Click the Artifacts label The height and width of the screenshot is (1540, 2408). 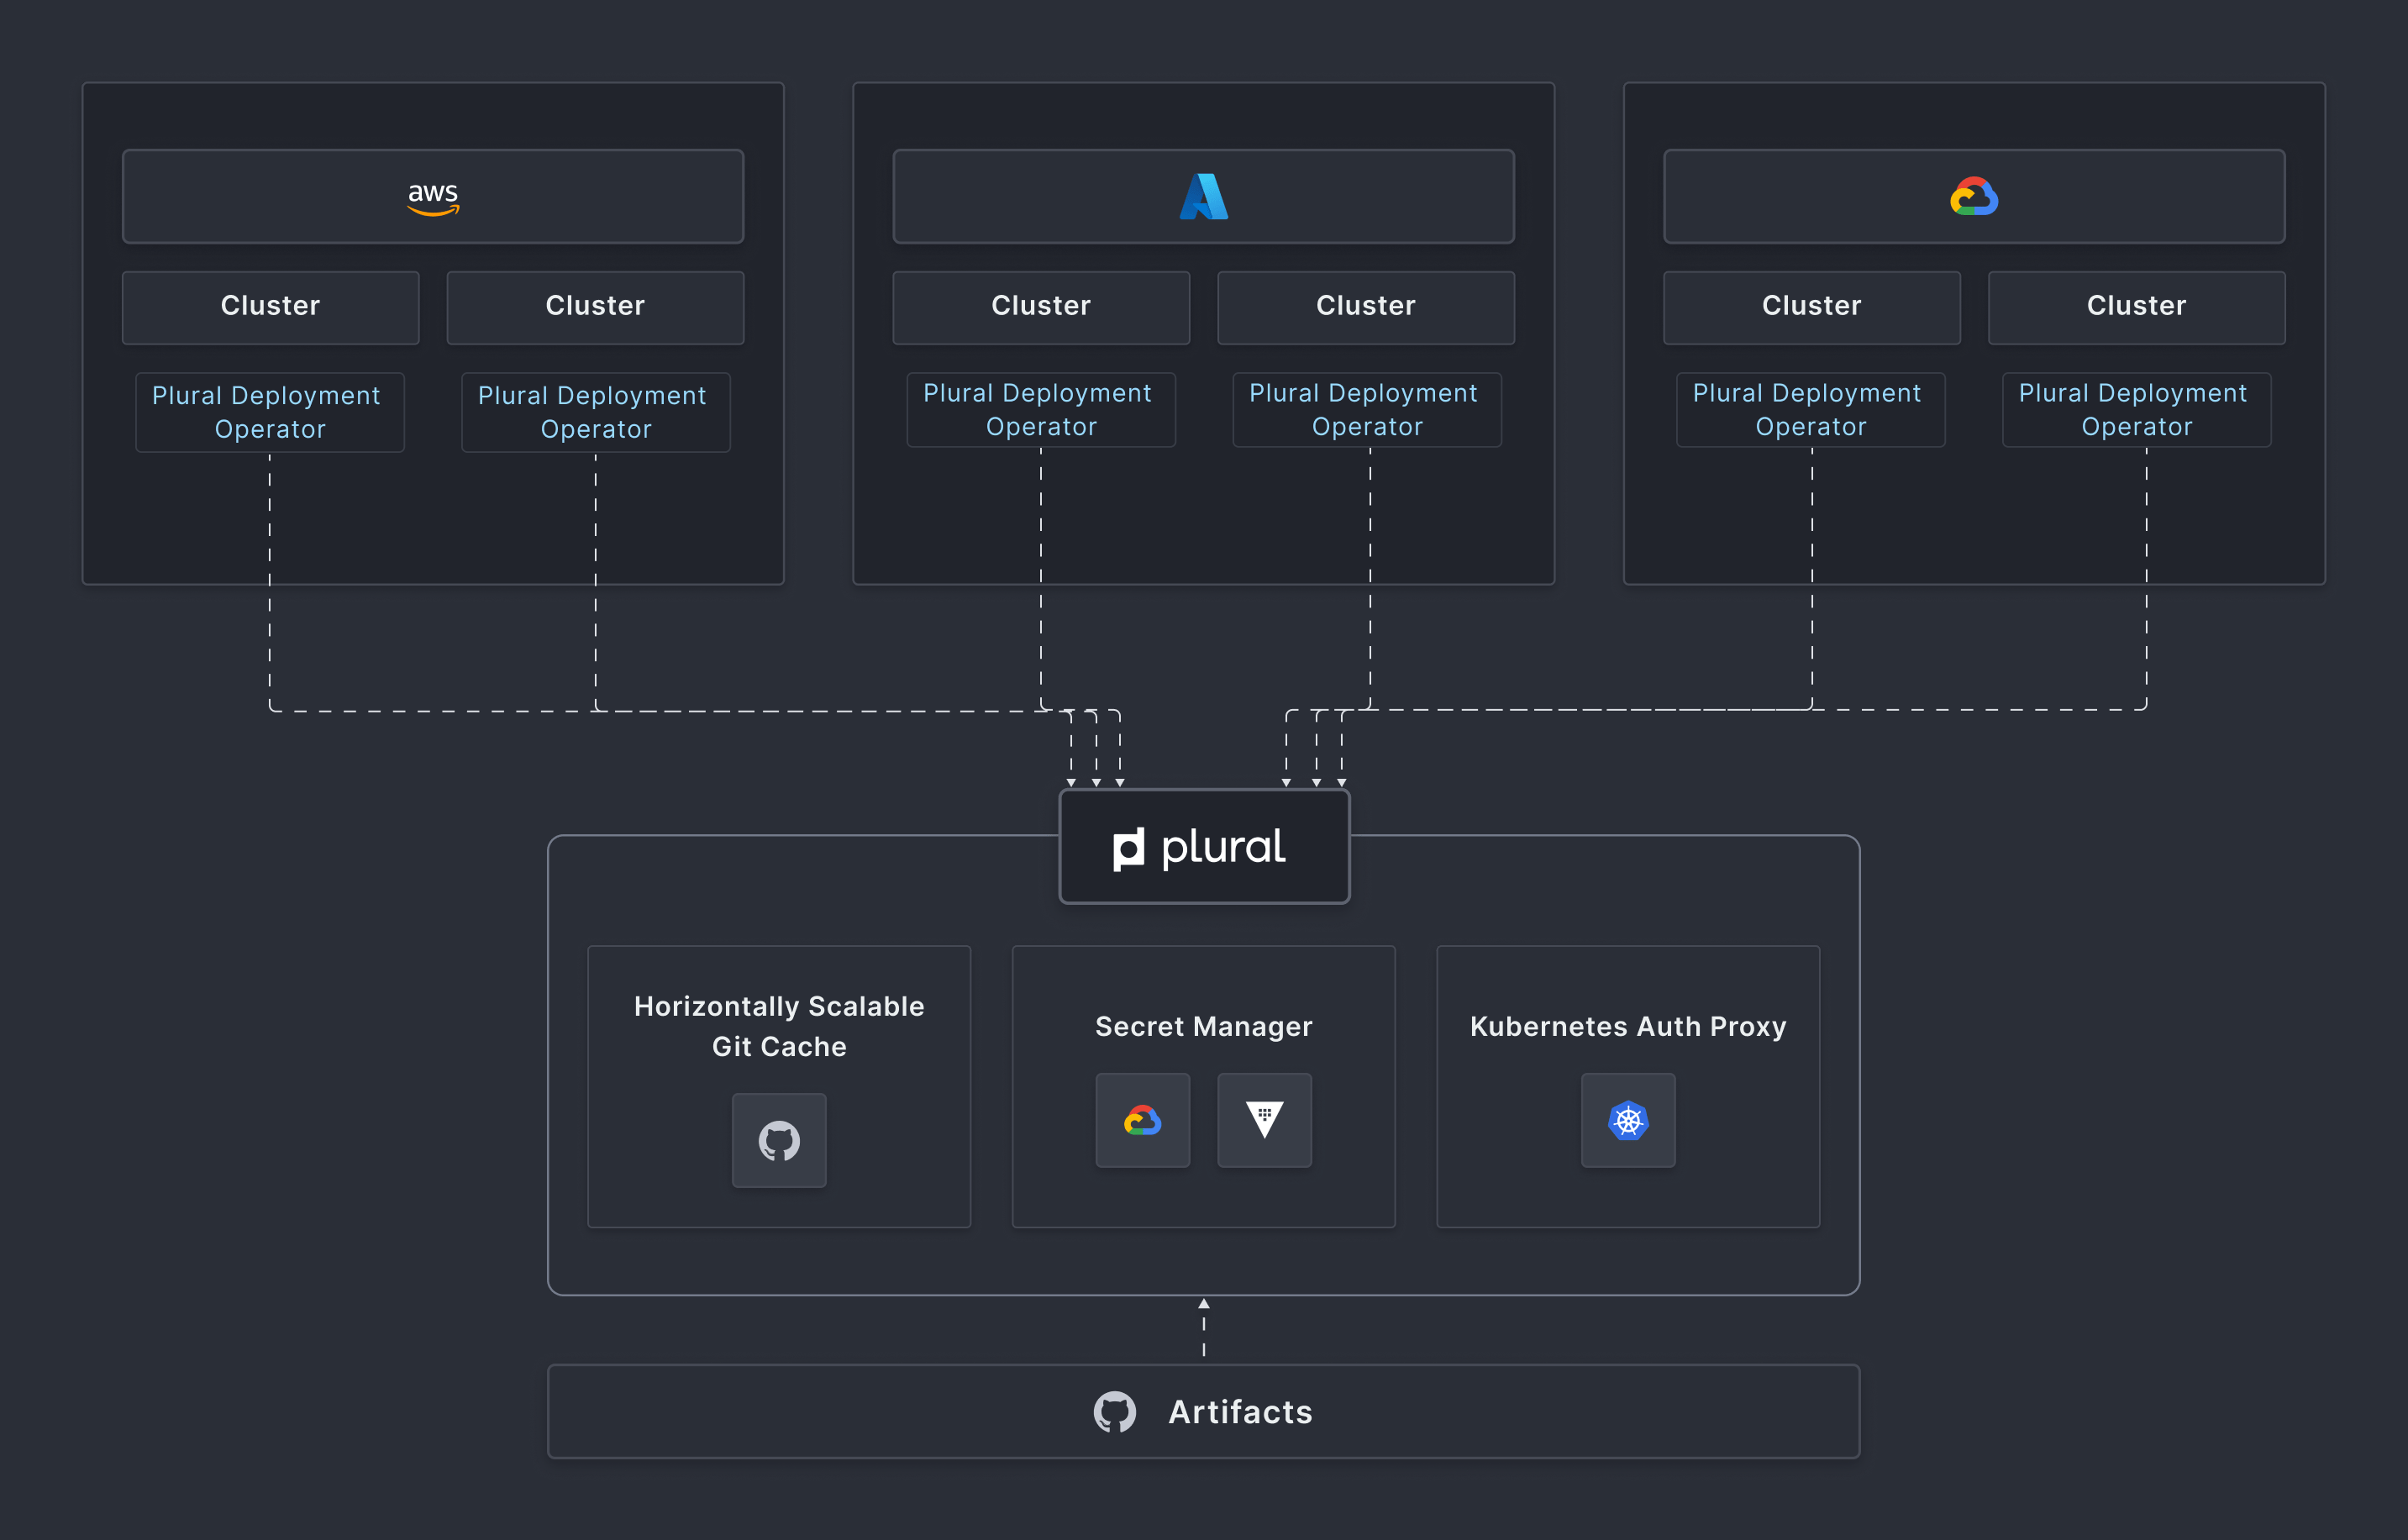[x=1240, y=1411]
